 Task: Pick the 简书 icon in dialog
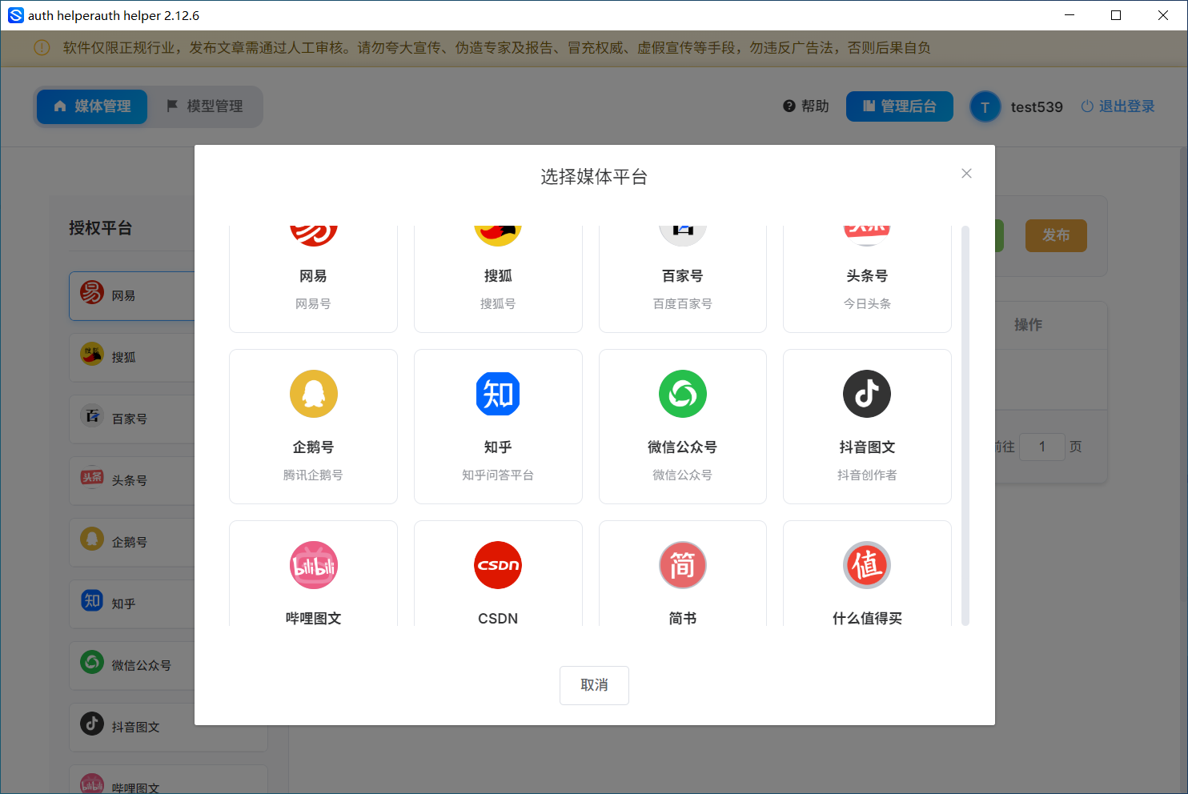tap(683, 565)
